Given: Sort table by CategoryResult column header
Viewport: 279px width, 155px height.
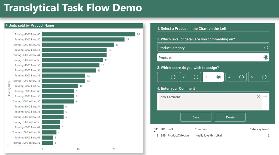Looking at the screenshot, I should coord(259,129).
